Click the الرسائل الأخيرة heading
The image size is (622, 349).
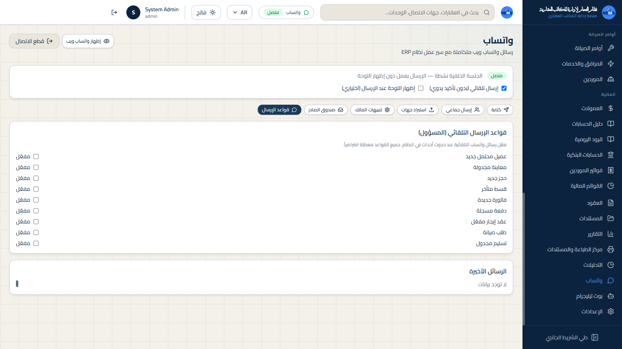coord(487,271)
